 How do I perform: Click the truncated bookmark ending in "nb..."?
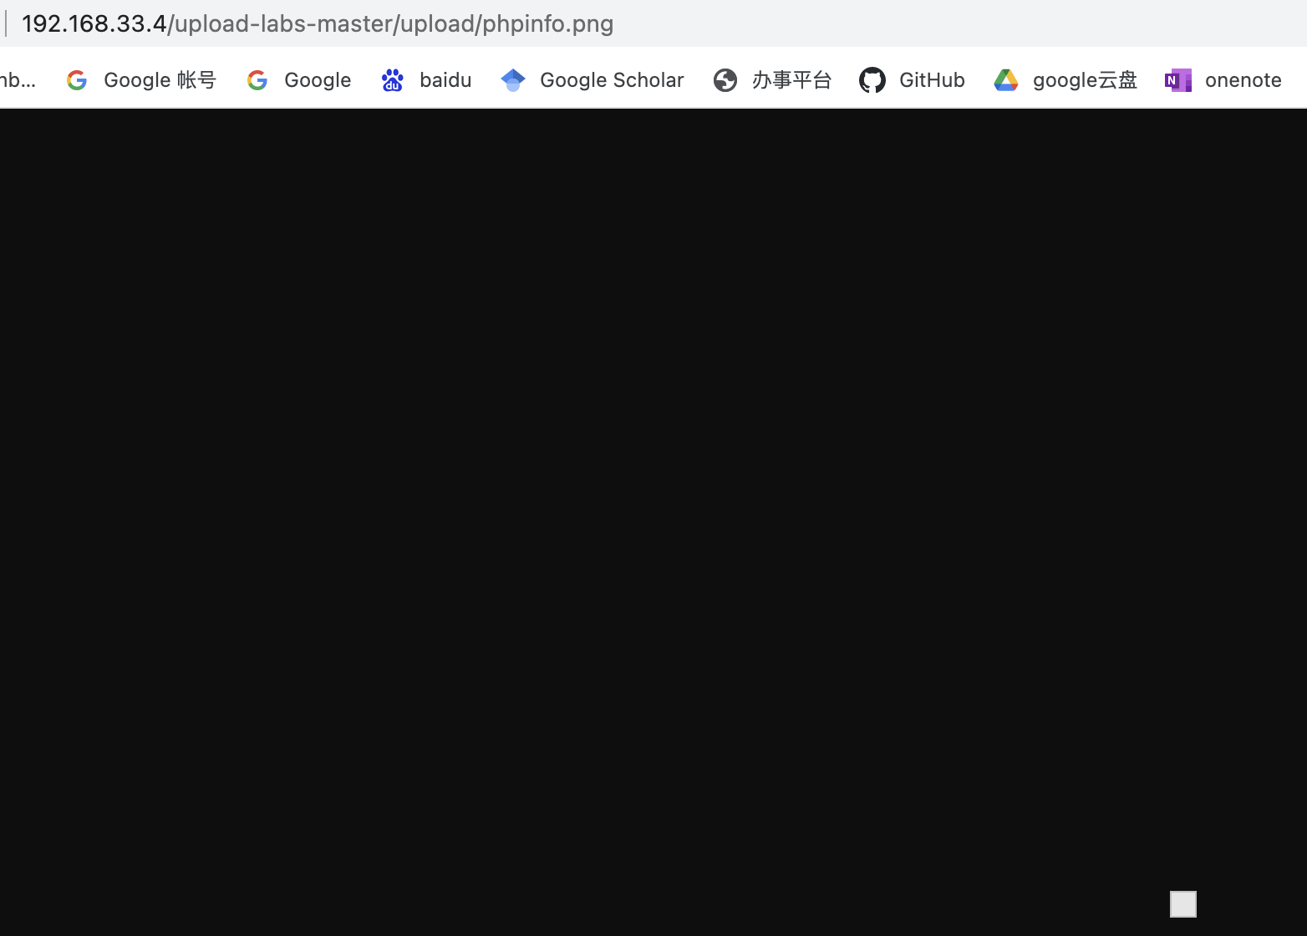click(18, 80)
